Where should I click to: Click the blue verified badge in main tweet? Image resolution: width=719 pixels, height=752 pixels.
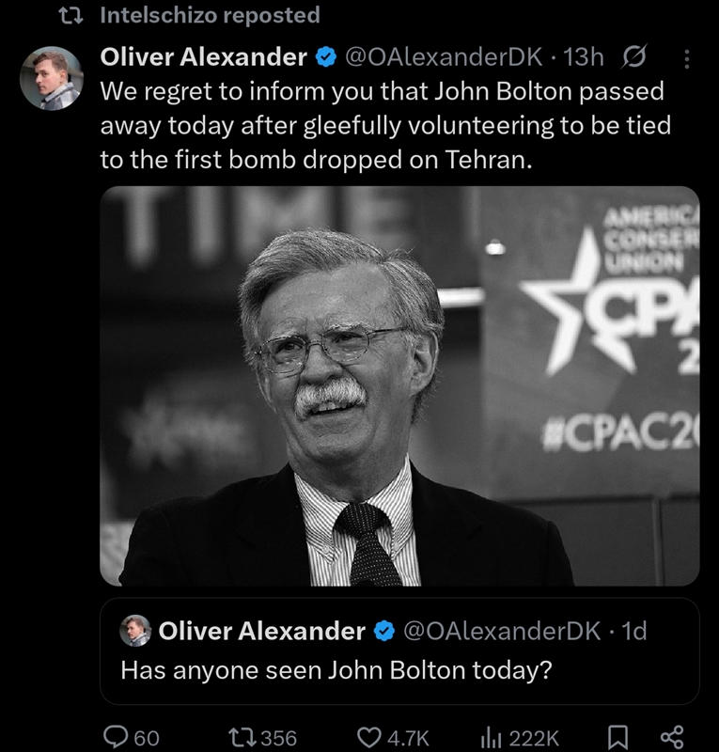(326, 57)
